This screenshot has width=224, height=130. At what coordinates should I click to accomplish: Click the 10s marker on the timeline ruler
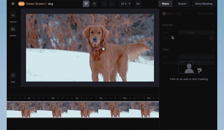pos(53,98)
